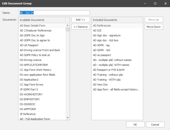Screen dimensions: 170x130
Task: Select AD GDPR Policy to look at
Action: (42, 55)
